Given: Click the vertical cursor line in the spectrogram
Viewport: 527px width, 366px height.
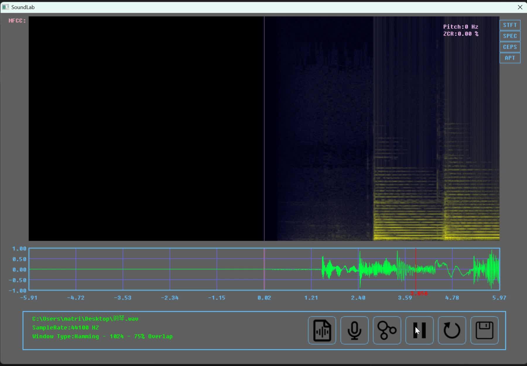Looking at the screenshot, I should point(264,129).
